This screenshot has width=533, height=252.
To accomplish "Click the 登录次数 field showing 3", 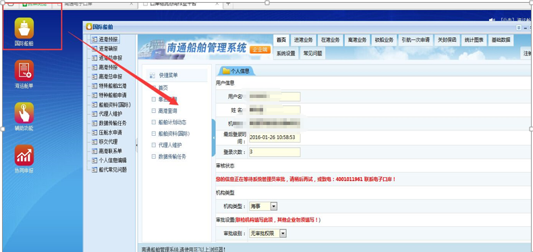I will (x=275, y=151).
